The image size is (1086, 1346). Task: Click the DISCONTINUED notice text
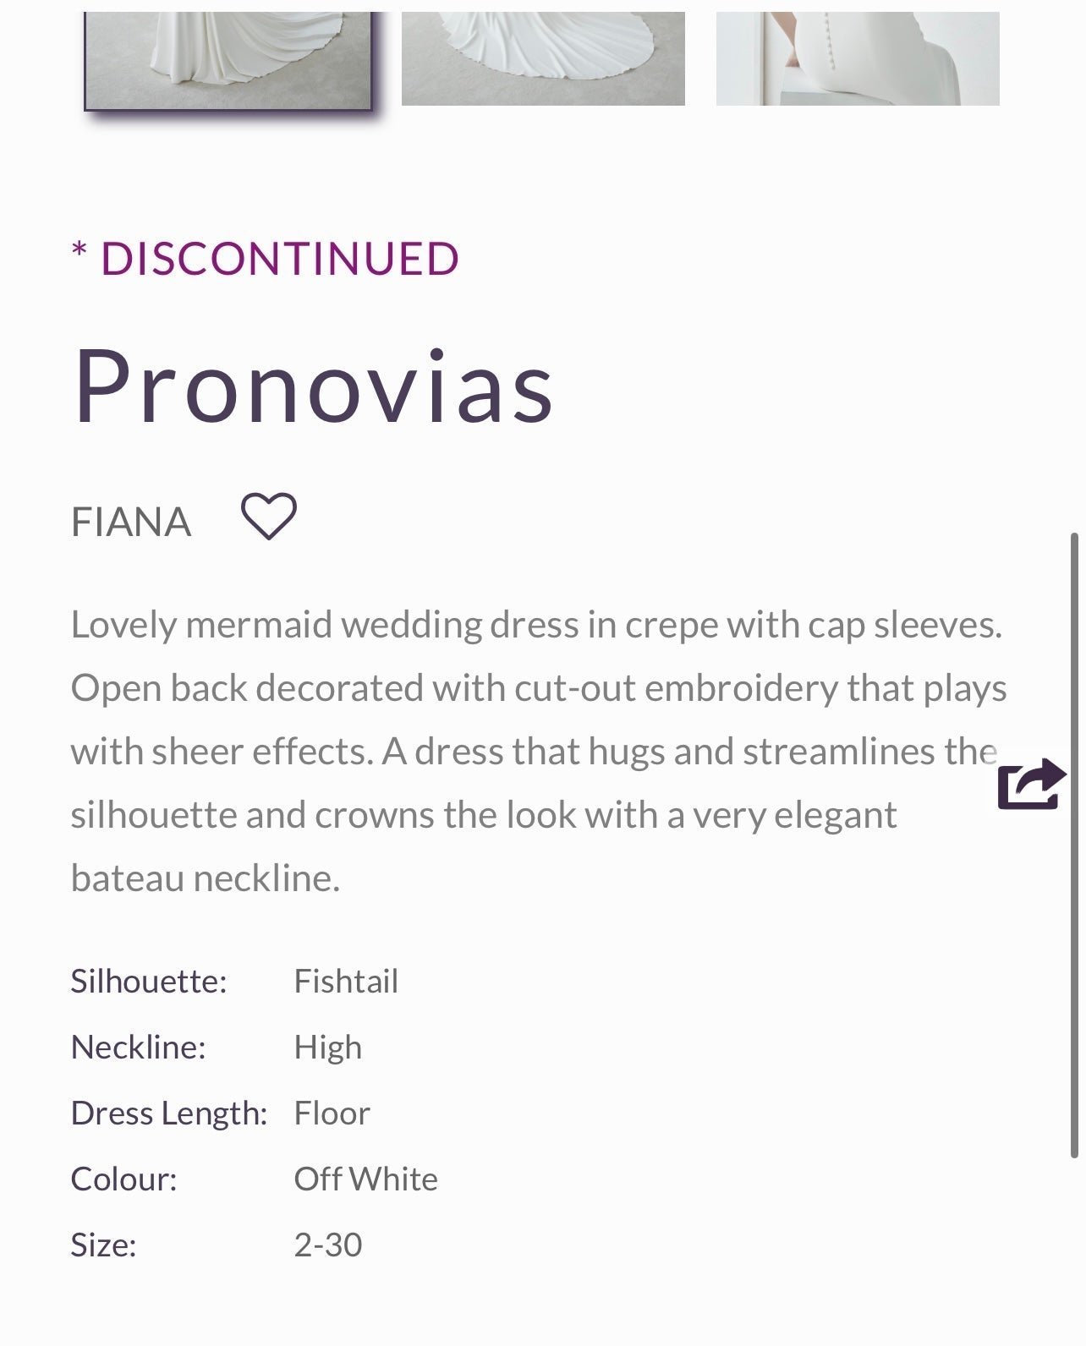point(266,258)
